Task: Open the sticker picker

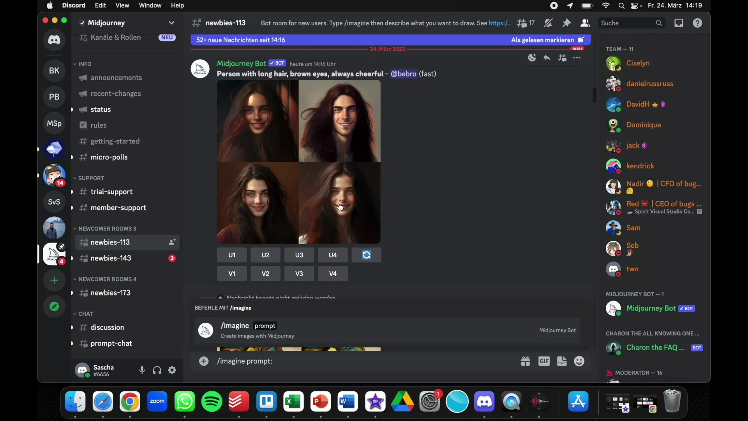Action: click(562, 362)
